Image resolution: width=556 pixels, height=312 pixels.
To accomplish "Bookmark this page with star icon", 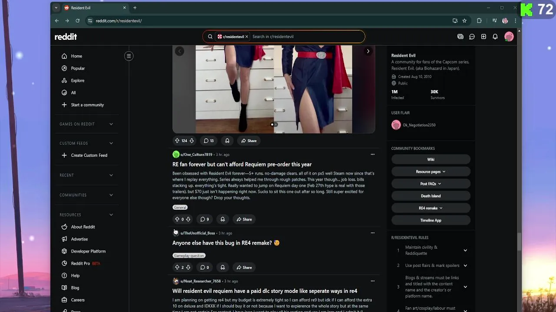I will pos(464,20).
